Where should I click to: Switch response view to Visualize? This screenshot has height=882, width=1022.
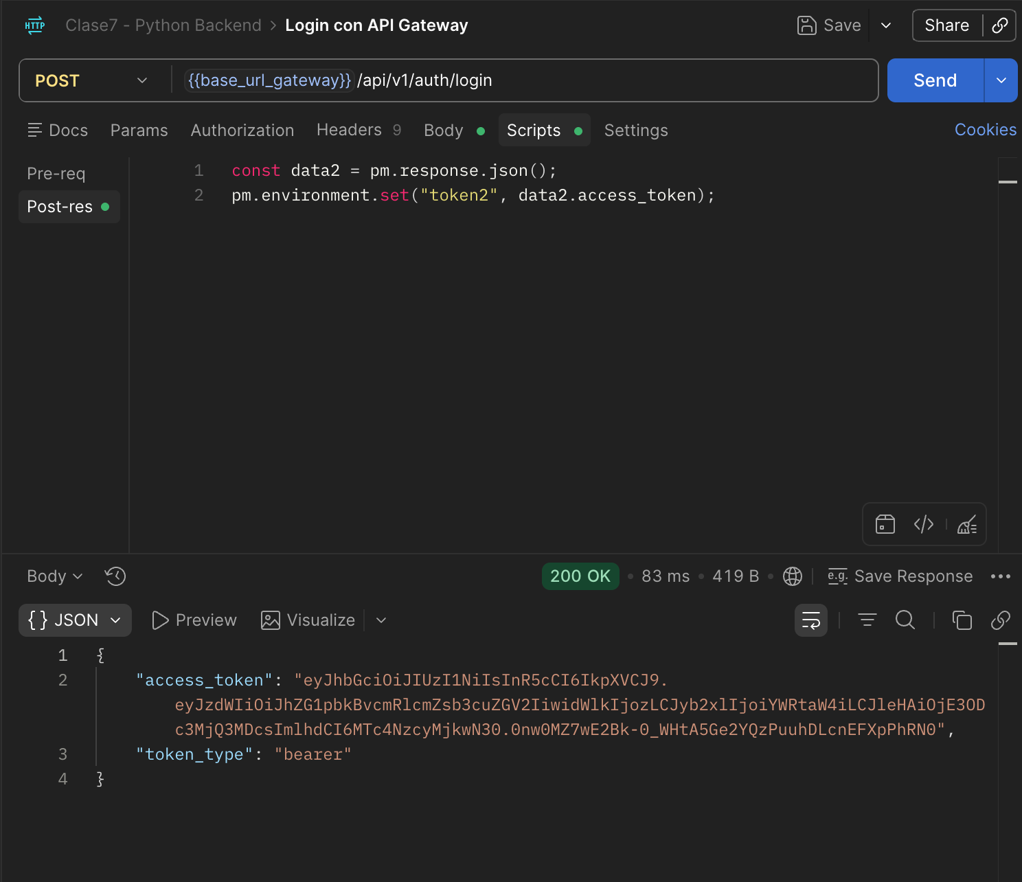pyautogui.click(x=308, y=620)
